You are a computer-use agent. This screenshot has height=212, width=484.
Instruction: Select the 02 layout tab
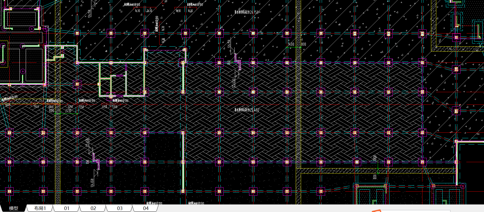tap(93, 208)
